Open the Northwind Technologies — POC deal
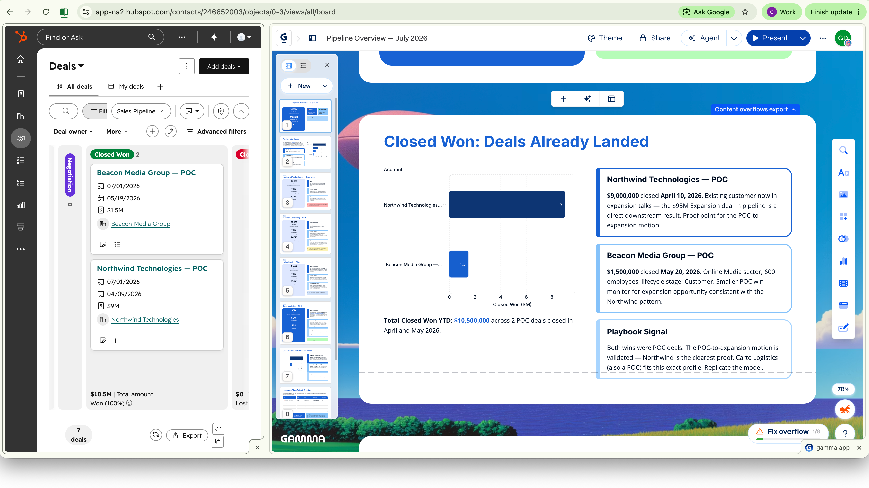 tap(152, 268)
